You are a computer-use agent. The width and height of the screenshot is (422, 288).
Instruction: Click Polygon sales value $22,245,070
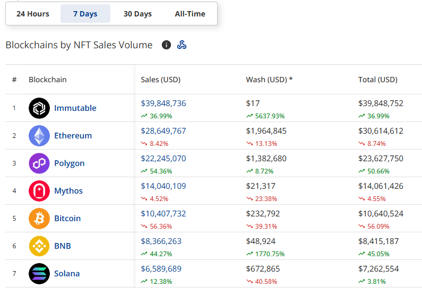163,159
